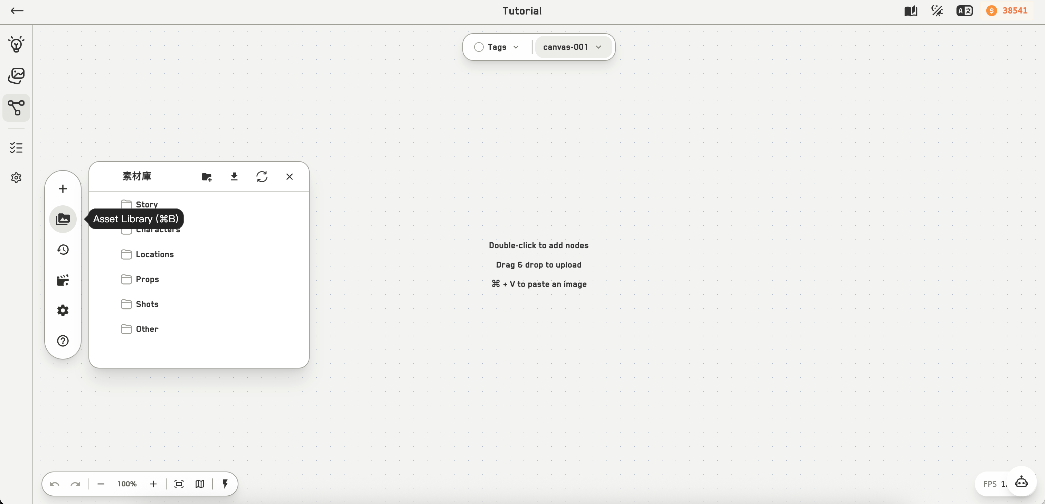Close the asset library panel
Viewport: 1045px width, 504px height.
click(x=290, y=177)
